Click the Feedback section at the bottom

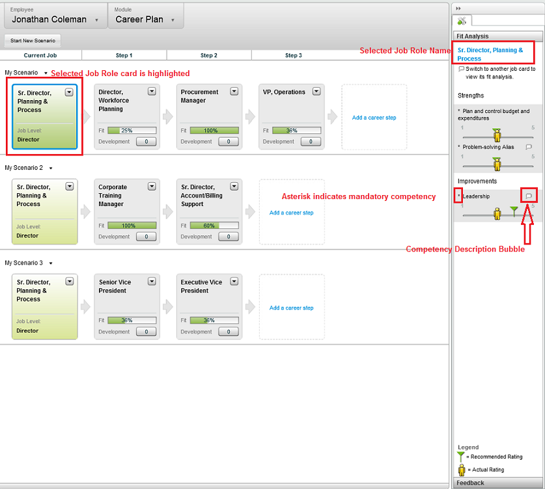click(470, 482)
